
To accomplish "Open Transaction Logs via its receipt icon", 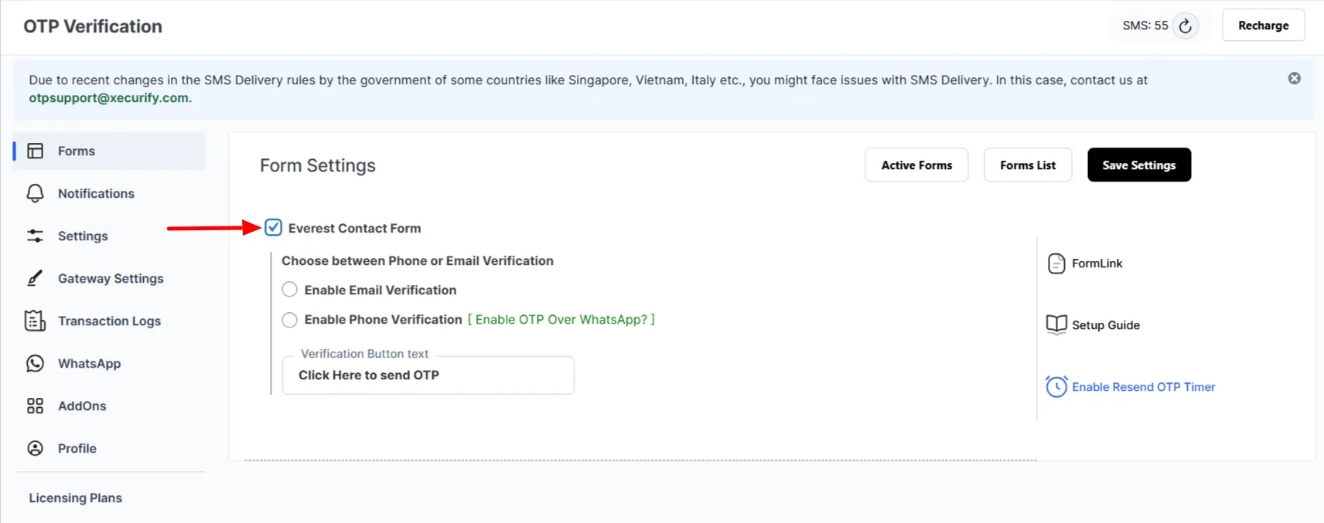I will point(36,321).
